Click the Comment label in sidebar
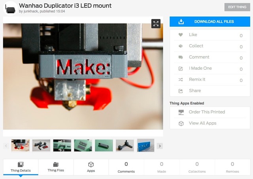253x179 pixels. click(x=199, y=57)
